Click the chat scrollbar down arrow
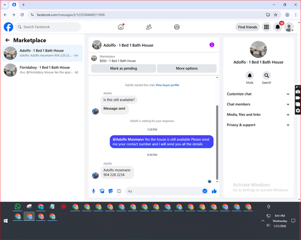Image resolution: width=301 pixels, height=240 pixels. [217, 182]
